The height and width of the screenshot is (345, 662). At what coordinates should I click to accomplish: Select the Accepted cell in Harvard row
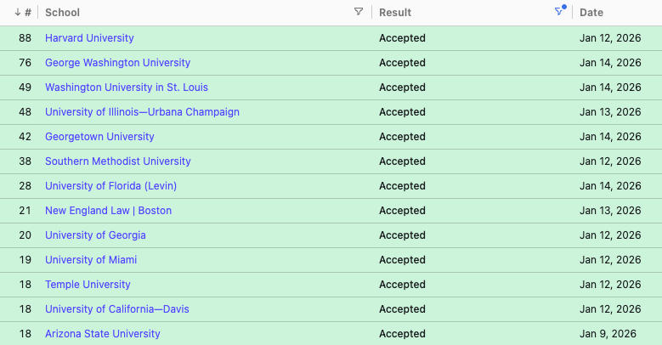click(x=402, y=38)
